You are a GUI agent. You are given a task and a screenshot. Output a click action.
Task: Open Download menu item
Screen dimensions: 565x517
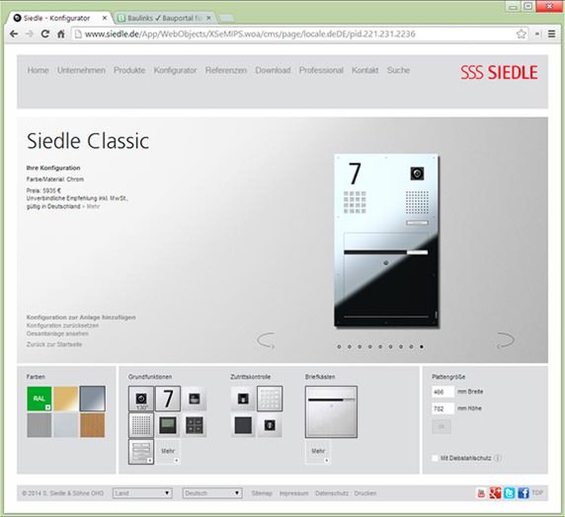click(x=273, y=70)
